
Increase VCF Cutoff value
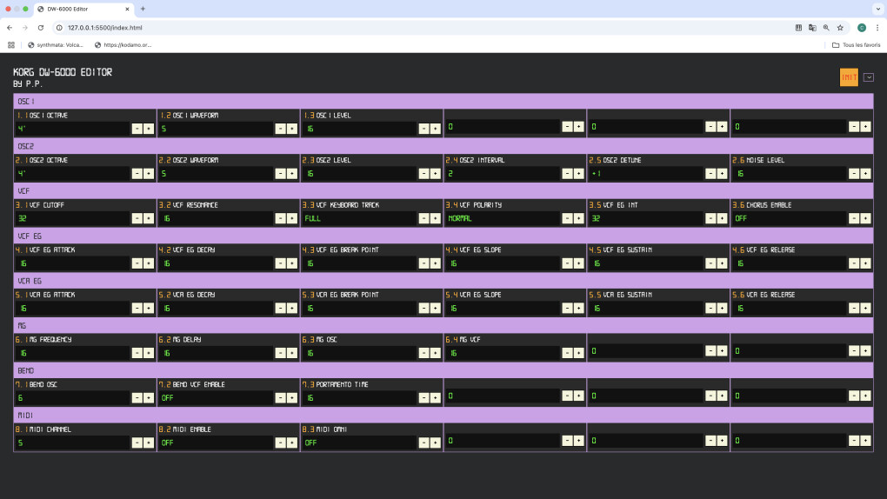point(149,218)
